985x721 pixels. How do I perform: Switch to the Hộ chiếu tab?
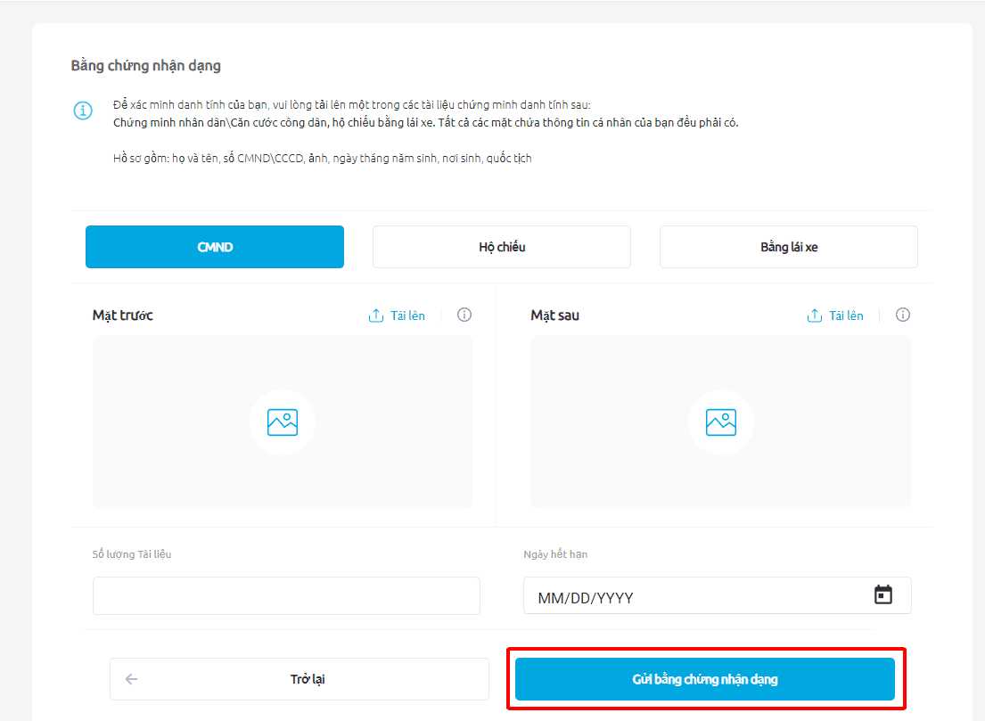point(502,247)
